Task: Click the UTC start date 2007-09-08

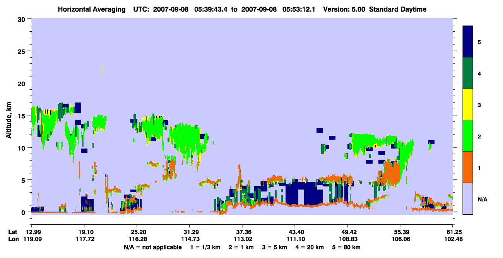Action: point(171,9)
